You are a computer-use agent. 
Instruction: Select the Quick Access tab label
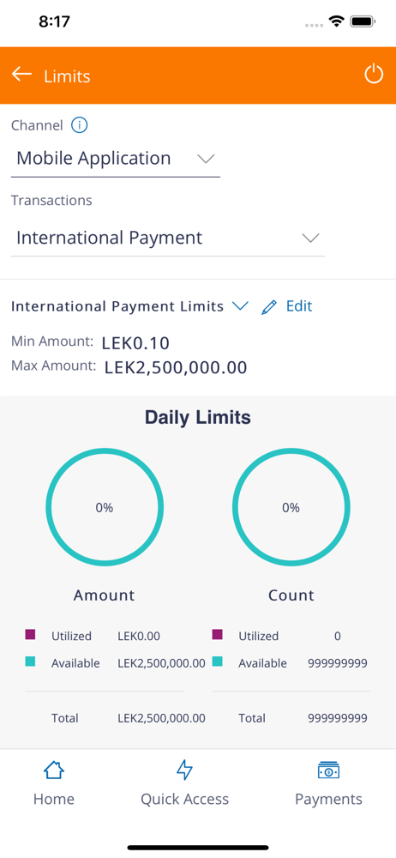click(185, 799)
